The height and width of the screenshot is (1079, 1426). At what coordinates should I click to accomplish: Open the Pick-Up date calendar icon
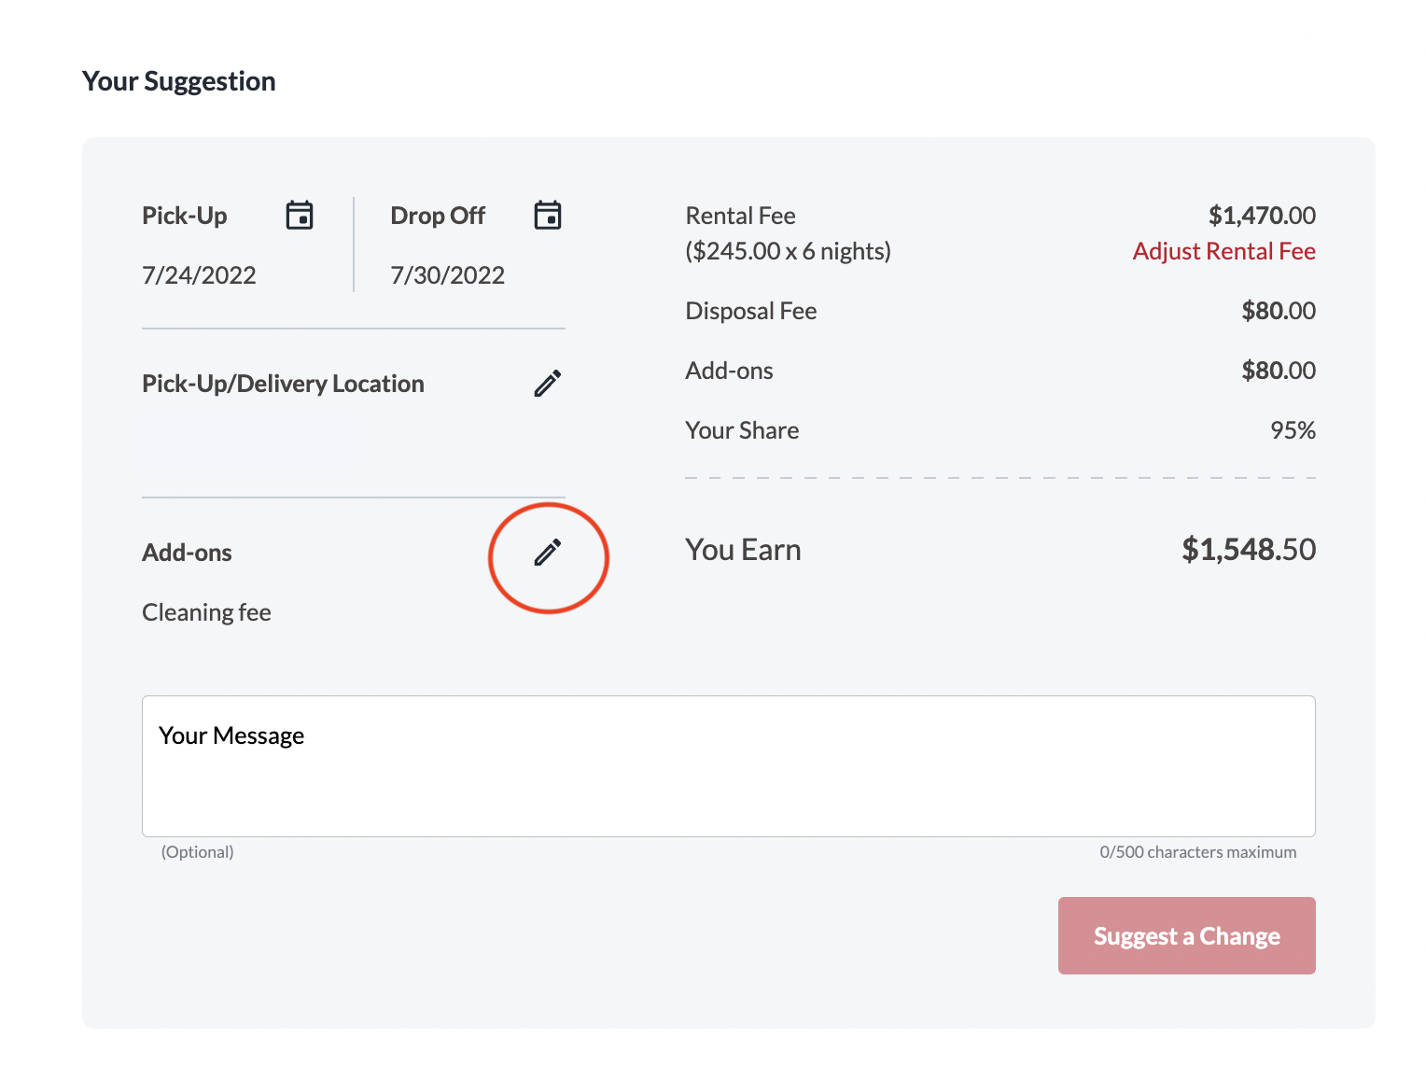point(300,215)
